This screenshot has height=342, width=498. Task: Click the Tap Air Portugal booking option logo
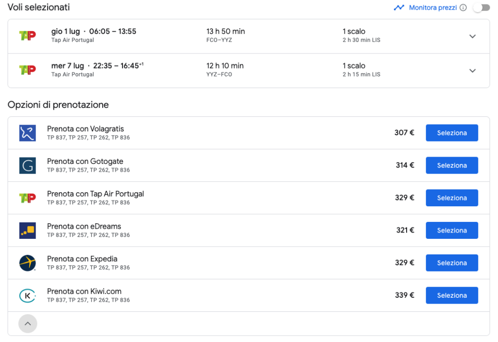click(28, 198)
